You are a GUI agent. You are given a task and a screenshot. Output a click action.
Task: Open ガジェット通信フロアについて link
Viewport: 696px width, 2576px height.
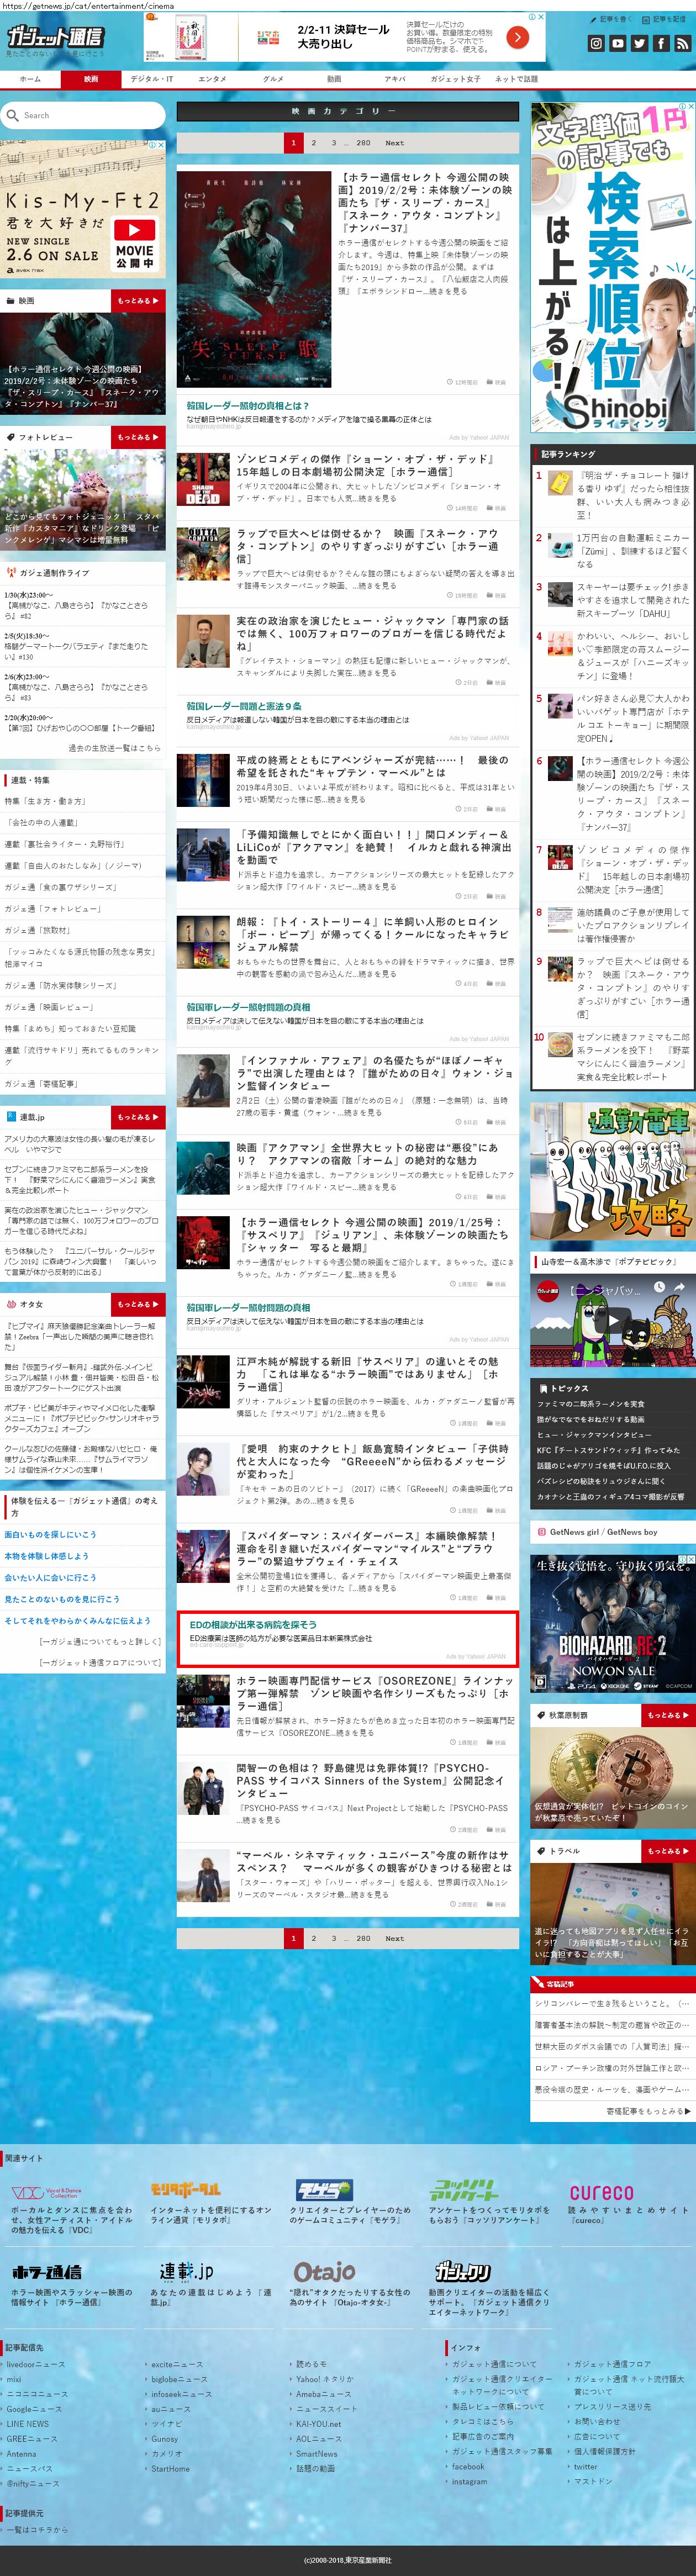(x=100, y=1662)
